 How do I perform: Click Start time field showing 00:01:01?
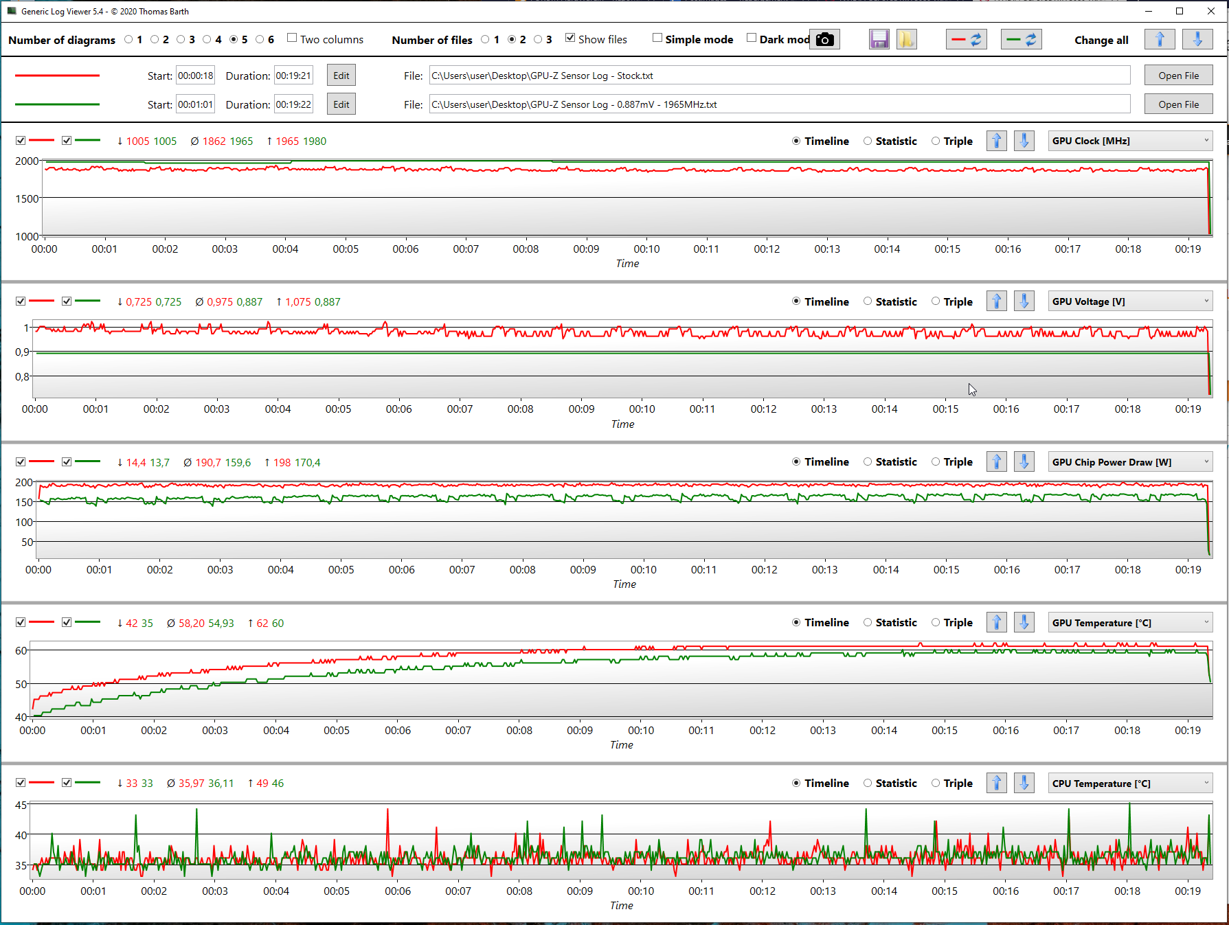click(x=196, y=104)
